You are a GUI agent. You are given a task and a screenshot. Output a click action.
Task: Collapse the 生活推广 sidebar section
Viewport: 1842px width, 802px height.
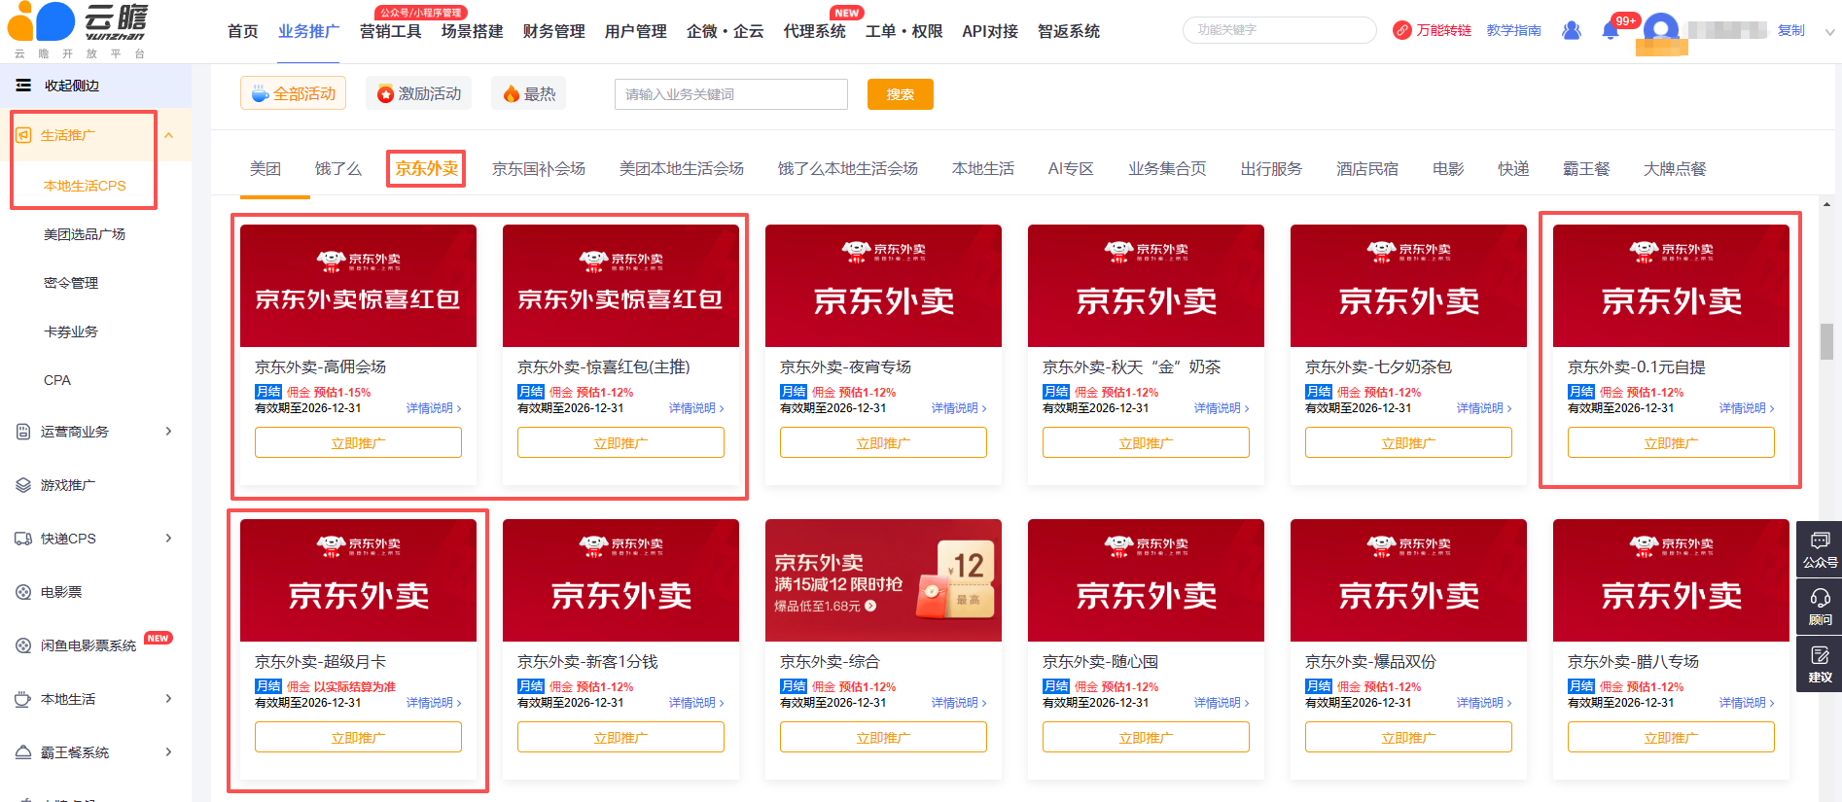168,135
